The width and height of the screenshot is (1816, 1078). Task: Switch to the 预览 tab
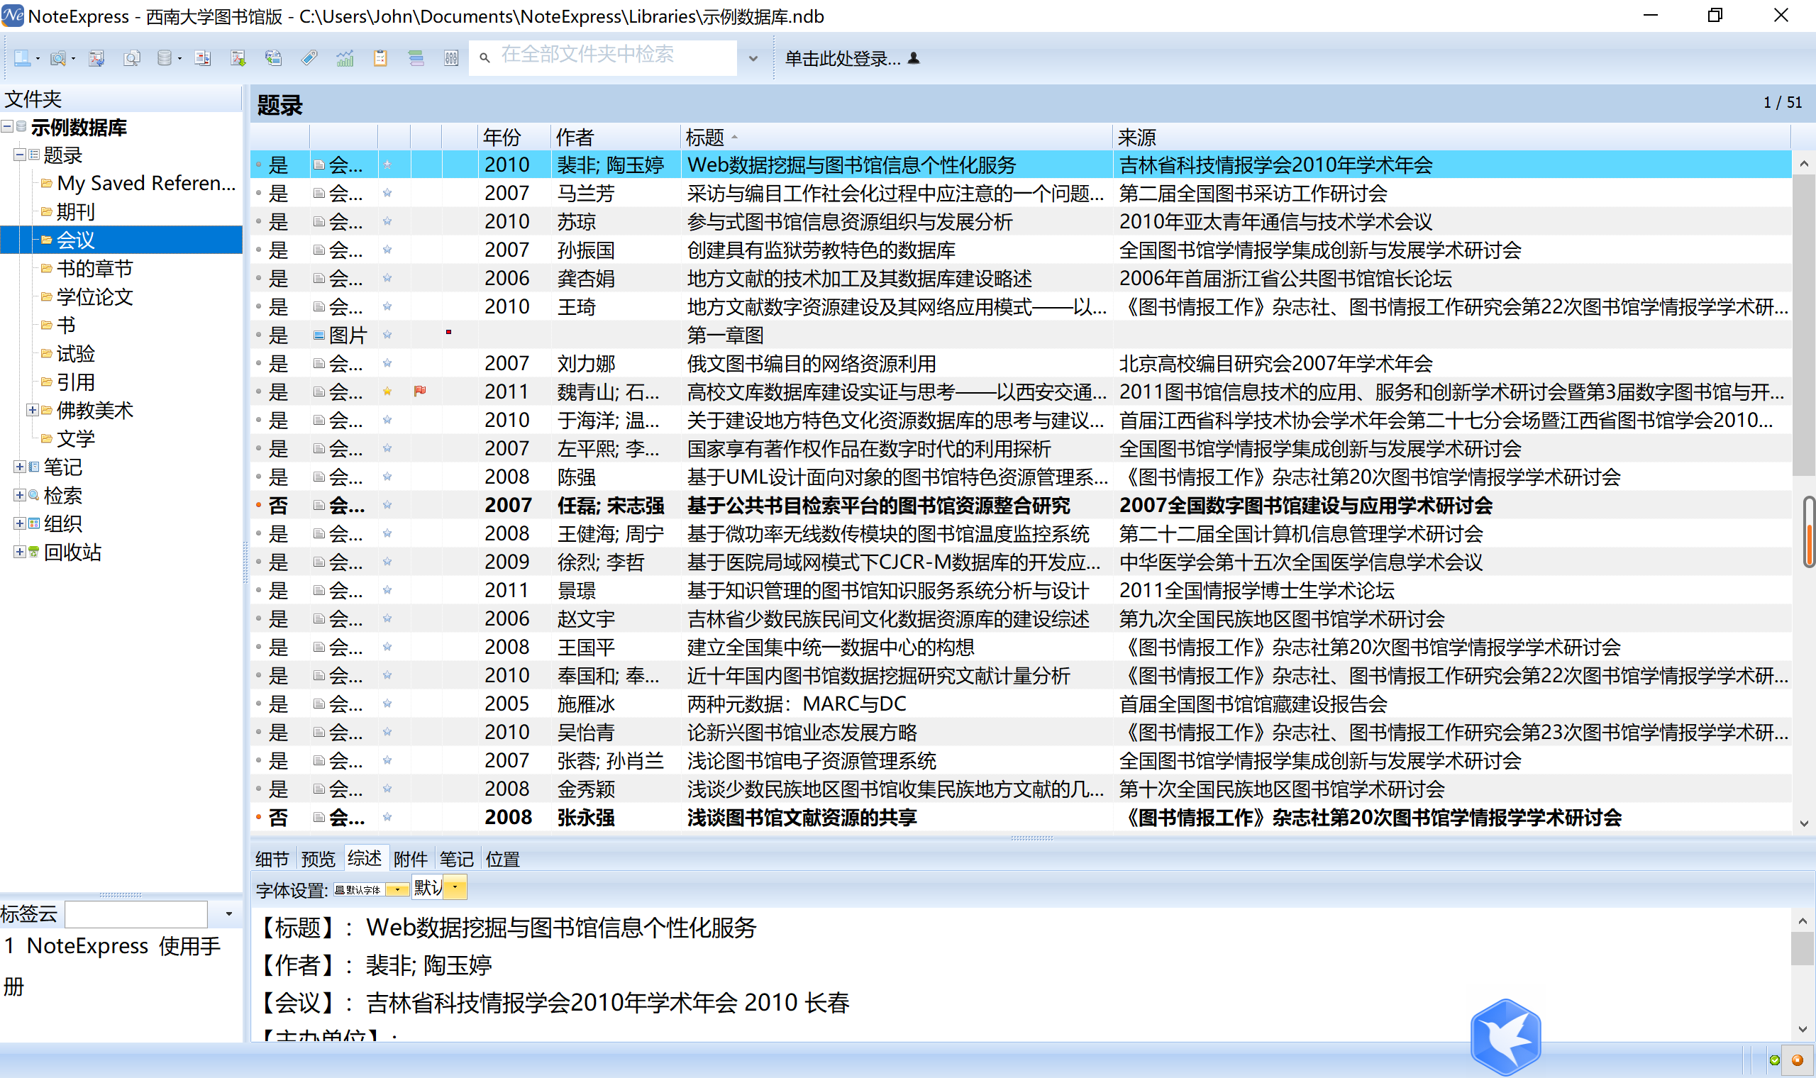click(319, 860)
